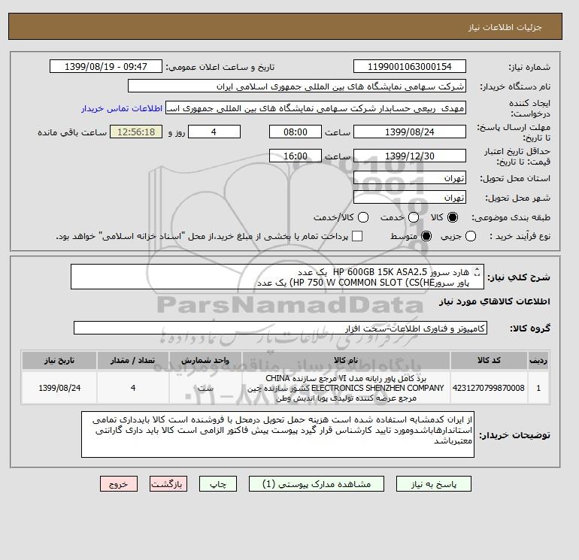Click product code 4231270799870008 cell
Image resolution: width=579 pixels, height=560 pixels.
[x=489, y=388]
